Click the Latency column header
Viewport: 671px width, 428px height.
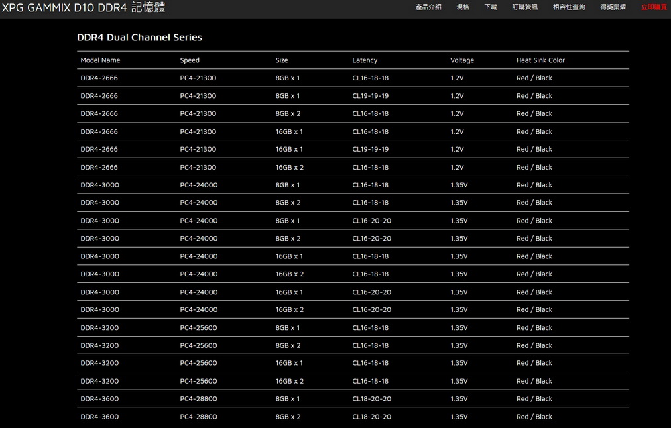365,60
